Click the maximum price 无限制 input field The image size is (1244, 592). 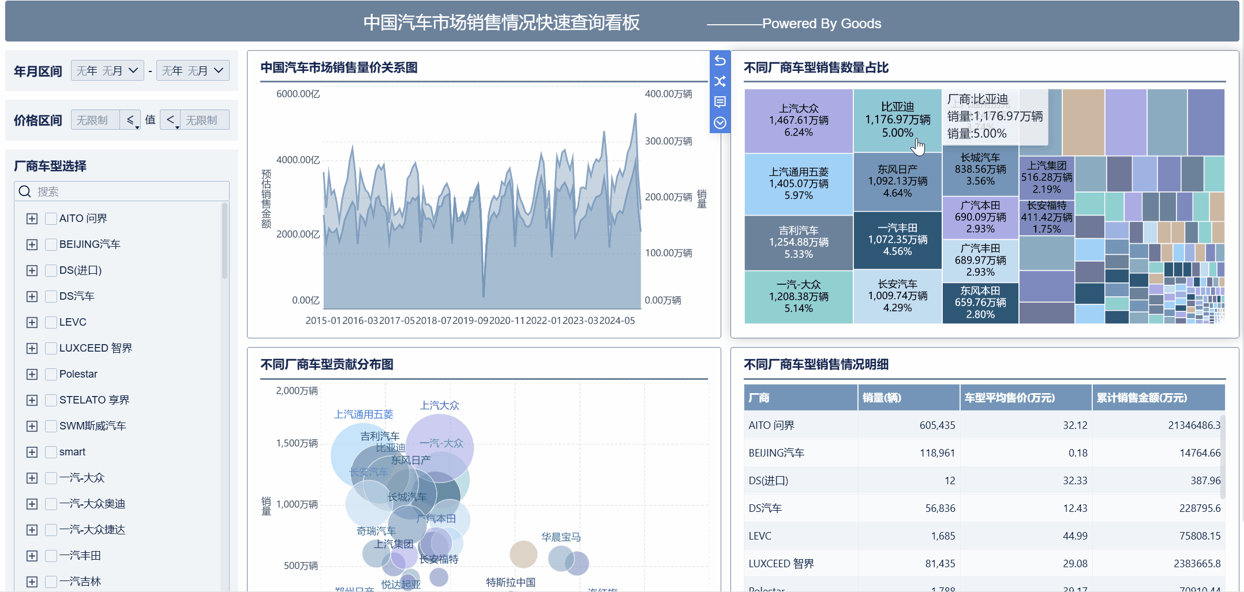coord(204,120)
